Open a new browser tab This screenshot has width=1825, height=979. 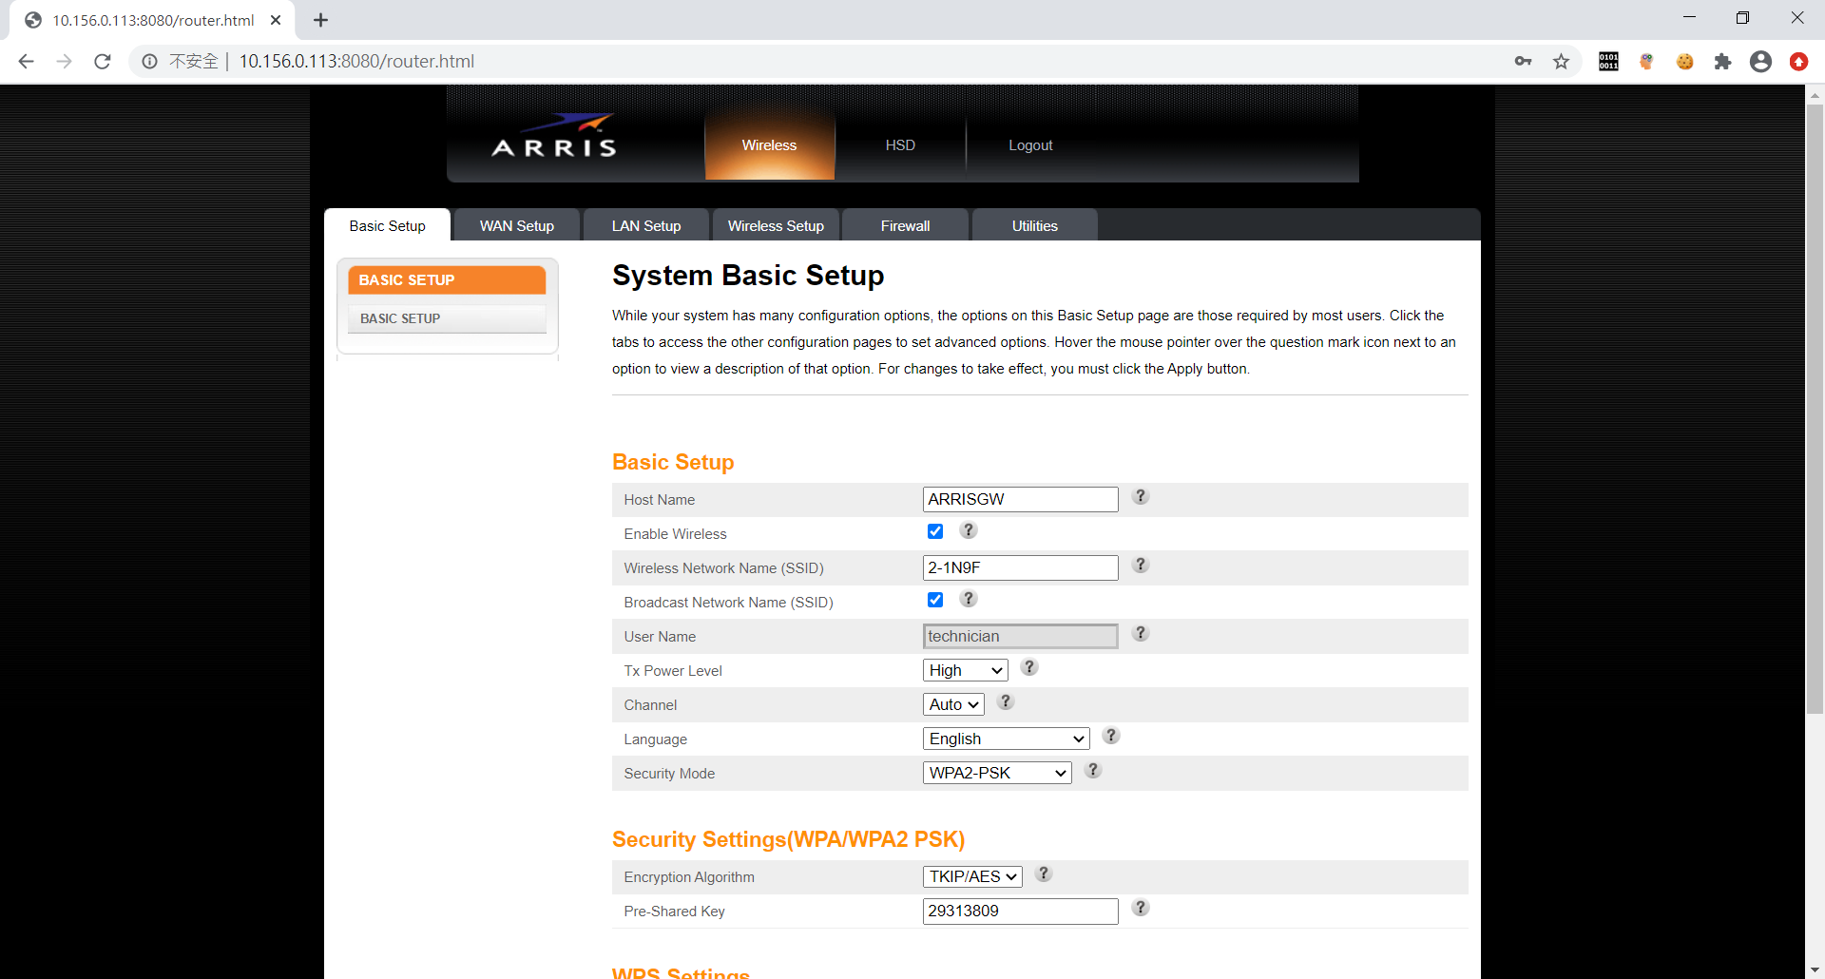pyautogui.click(x=320, y=20)
